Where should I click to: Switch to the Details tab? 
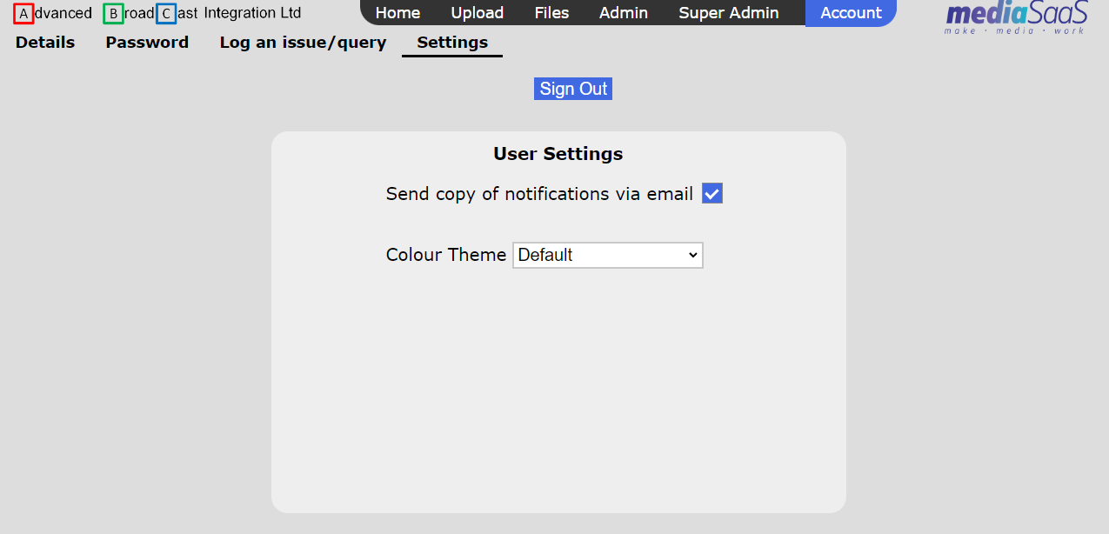point(45,43)
